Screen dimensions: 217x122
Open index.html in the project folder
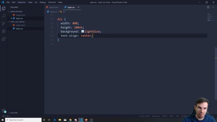point(20,25)
